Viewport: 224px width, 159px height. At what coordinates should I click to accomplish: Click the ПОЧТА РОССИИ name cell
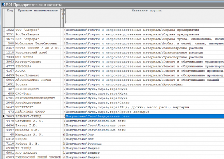(x=38, y=48)
